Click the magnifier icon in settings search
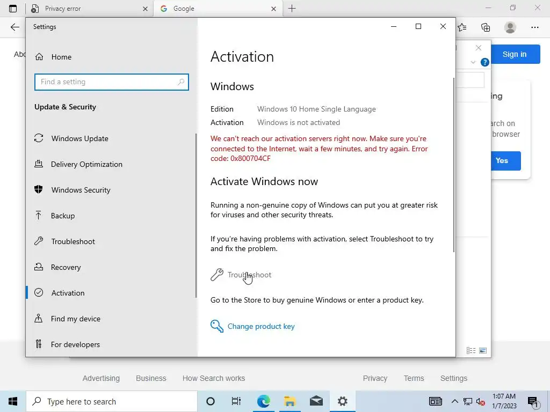 point(181,82)
